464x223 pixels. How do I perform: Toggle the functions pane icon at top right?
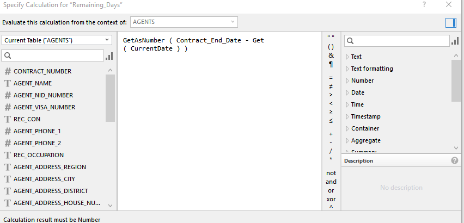451,22
